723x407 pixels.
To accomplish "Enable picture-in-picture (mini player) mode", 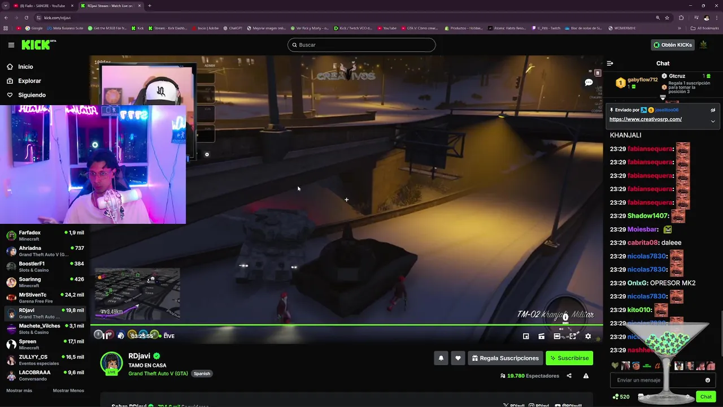I will coord(526,336).
